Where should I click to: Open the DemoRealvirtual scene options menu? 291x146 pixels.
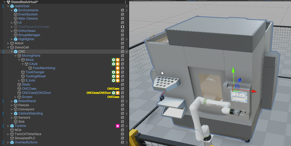click(125, 2)
